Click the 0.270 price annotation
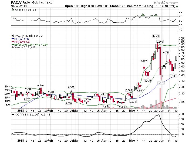Viewport: 189px width, 143px height. coord(133,102)
